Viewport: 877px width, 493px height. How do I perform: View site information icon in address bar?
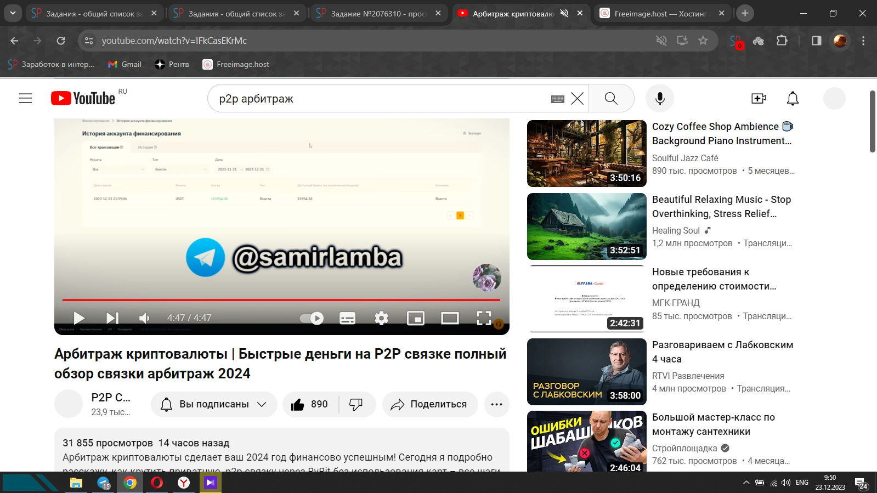(x=89, y=41)
